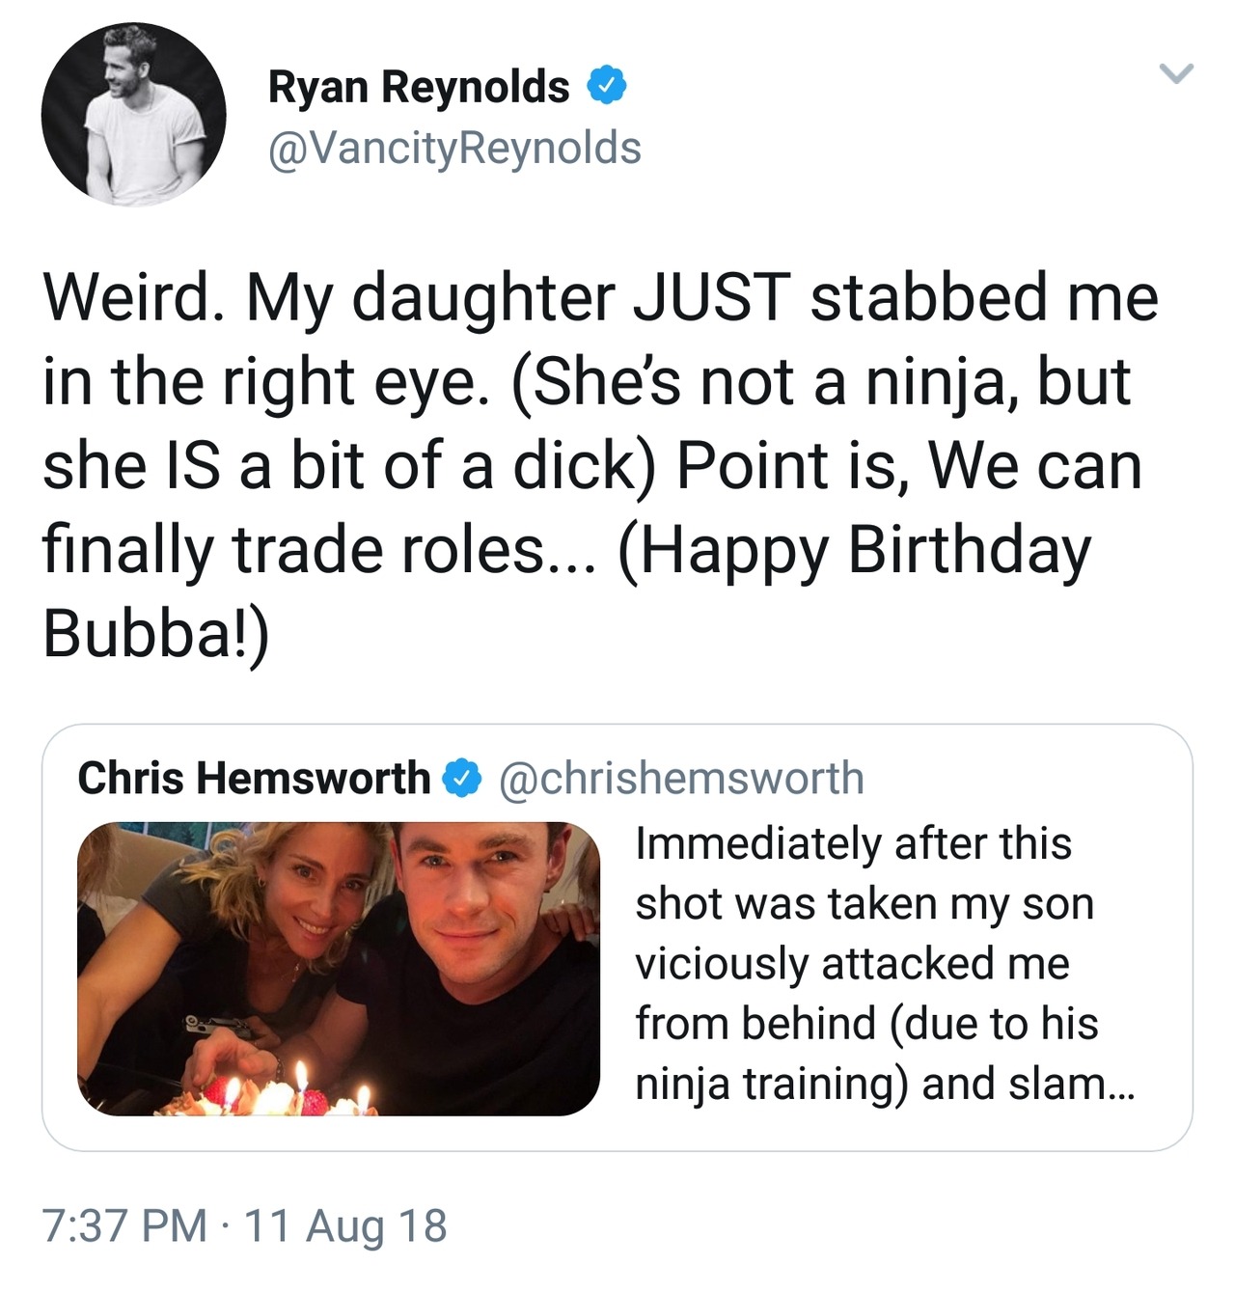
Task: Visit the @VancityReynolds handle
Action: pyautogui.click(x=453, y=149)
